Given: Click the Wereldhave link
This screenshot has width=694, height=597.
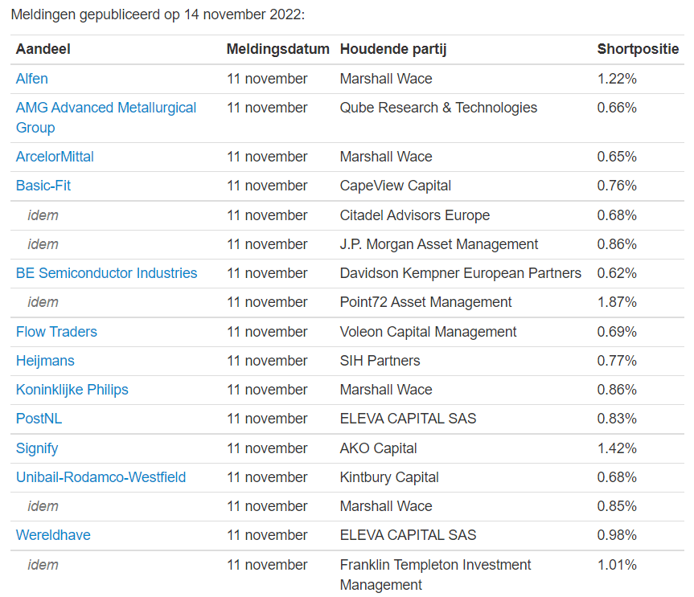Looking at the screenshot, I should pos(53,535).
